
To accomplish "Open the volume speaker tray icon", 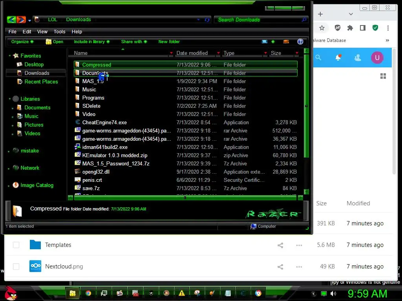I will pyautogui.click(x=333, y=294).
